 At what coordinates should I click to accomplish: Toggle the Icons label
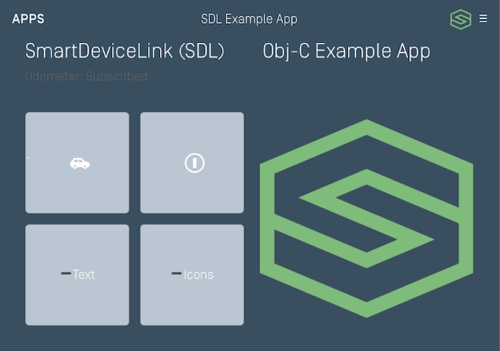tap(199, 275)
